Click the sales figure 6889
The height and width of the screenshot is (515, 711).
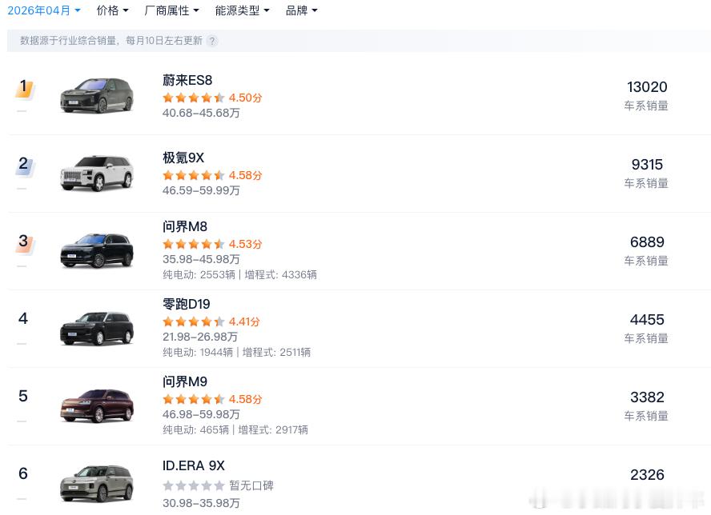[647, 242]
